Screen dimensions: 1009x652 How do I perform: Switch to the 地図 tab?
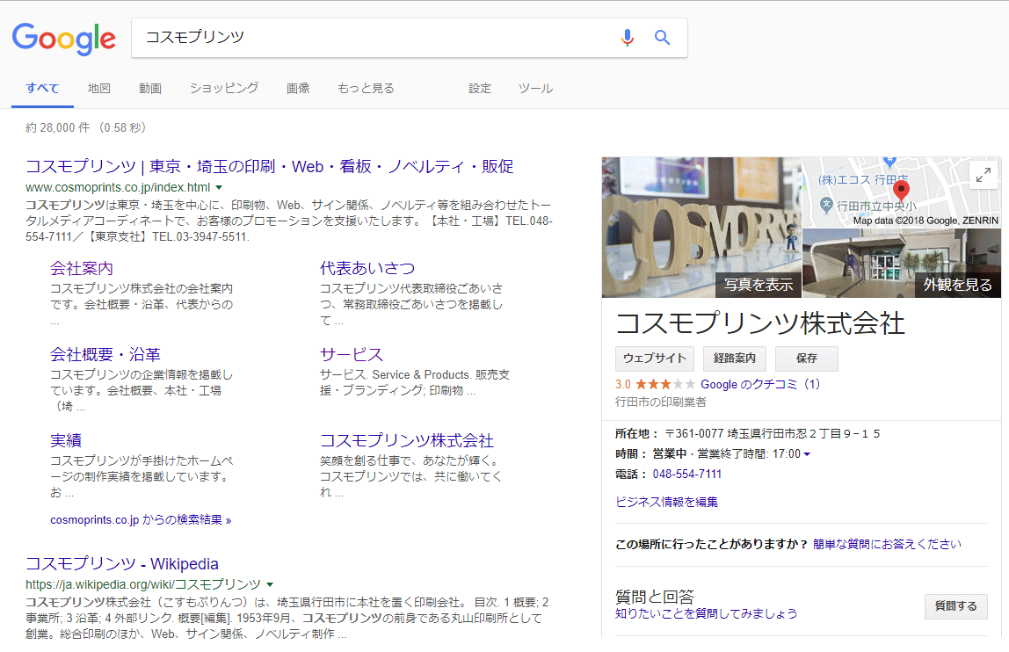click(99, 88)
